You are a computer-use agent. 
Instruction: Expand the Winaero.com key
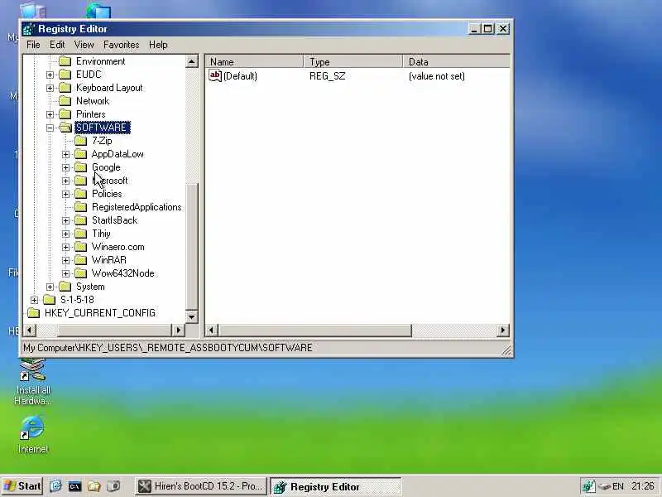65,247
